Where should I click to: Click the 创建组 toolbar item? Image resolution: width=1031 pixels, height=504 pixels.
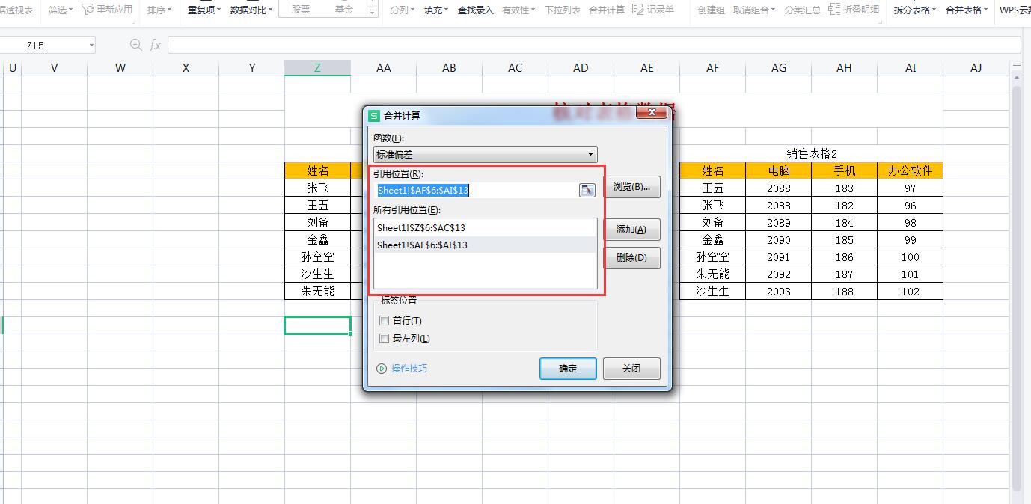pos(712,10)
